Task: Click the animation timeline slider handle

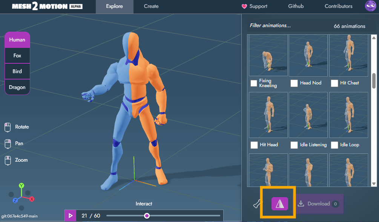Action: point(147,216)
